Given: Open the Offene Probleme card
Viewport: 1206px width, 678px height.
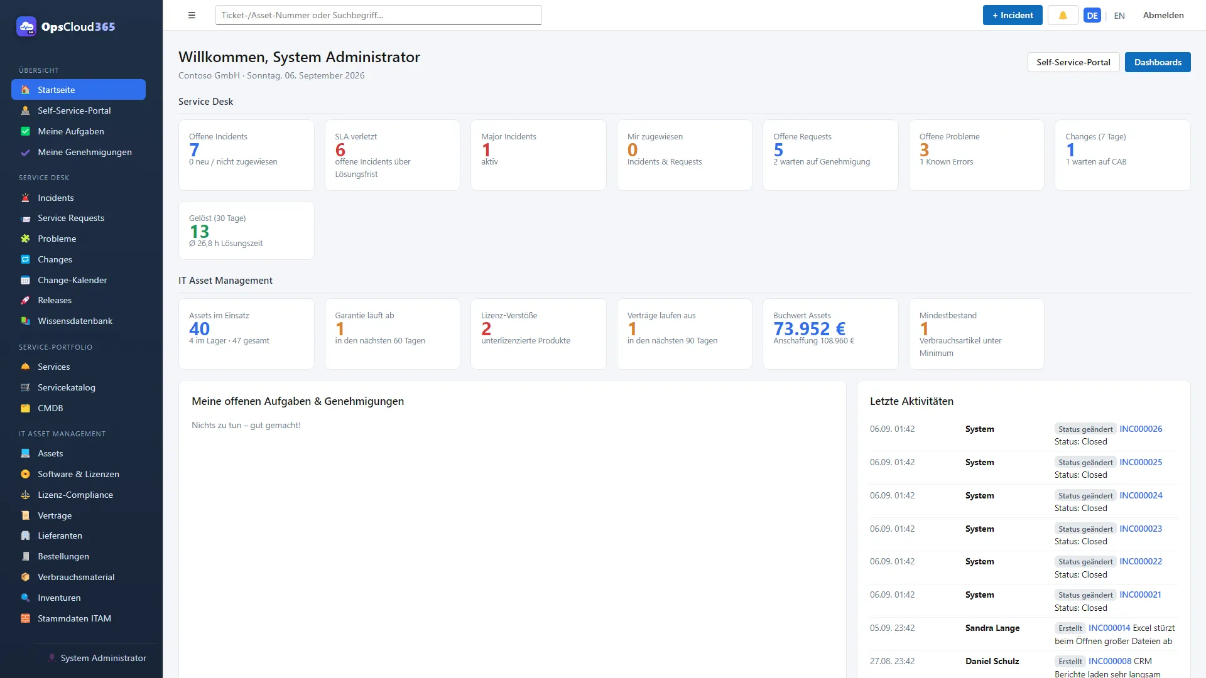Looking at the screenshot, I should (x=977, y=155).
